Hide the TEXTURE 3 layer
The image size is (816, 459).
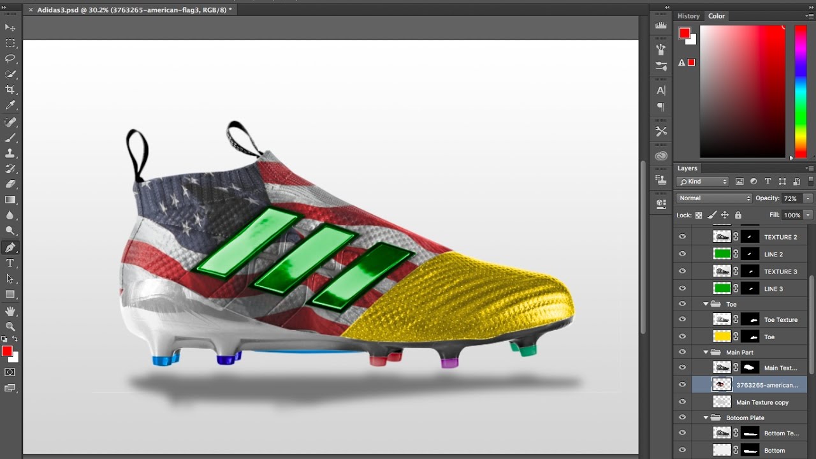tap(682, 271)
